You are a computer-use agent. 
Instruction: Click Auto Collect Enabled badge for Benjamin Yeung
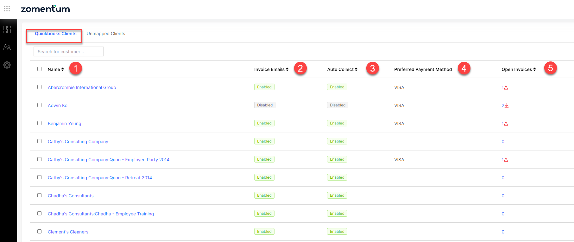click(x=337, y=123)
